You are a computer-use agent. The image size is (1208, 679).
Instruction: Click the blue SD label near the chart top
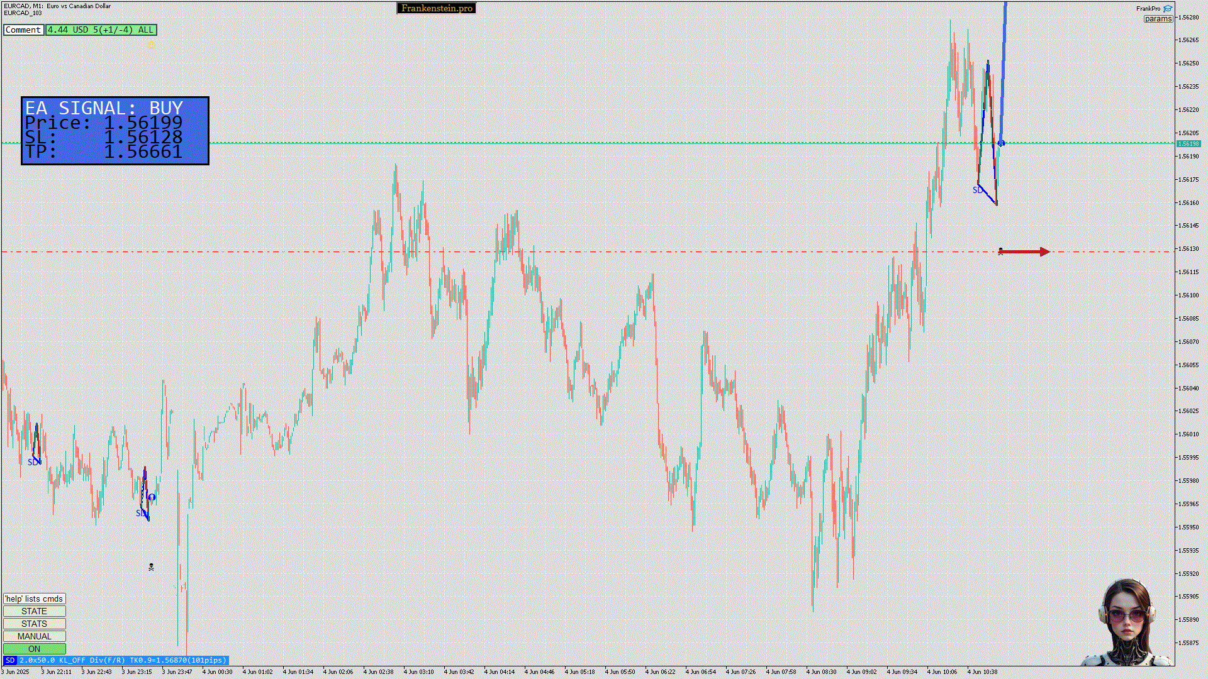[x=977, y=190]
